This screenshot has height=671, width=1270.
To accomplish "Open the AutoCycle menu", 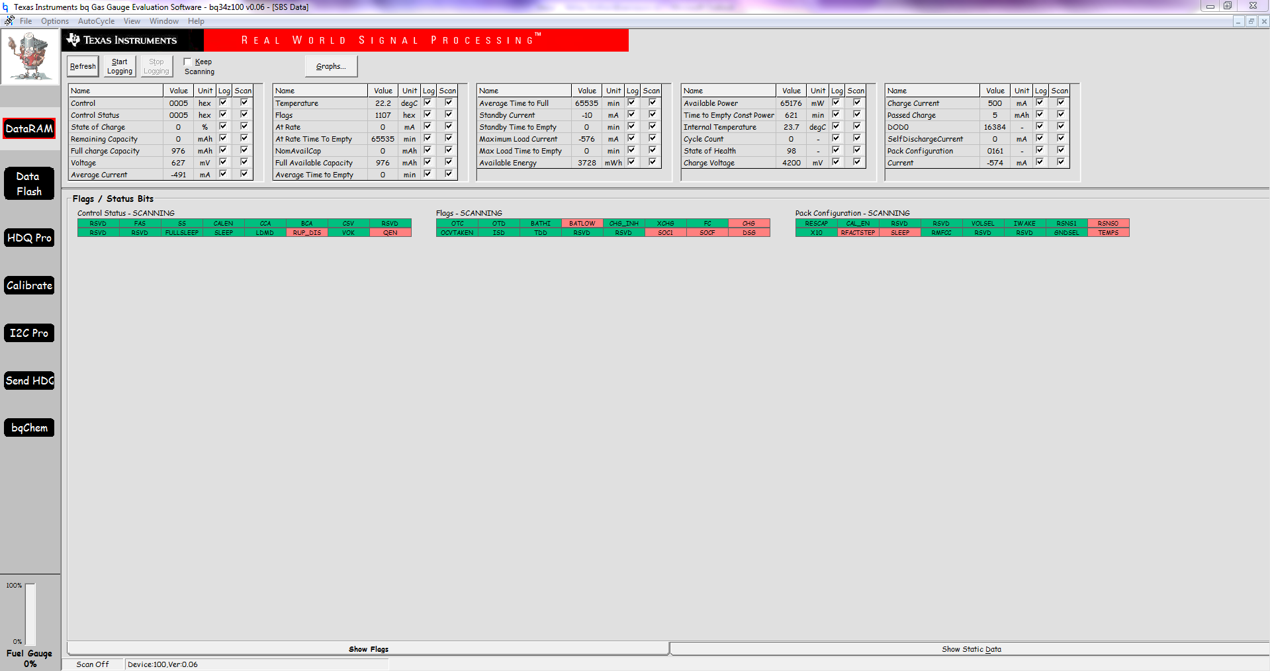I will pos(96,21).
